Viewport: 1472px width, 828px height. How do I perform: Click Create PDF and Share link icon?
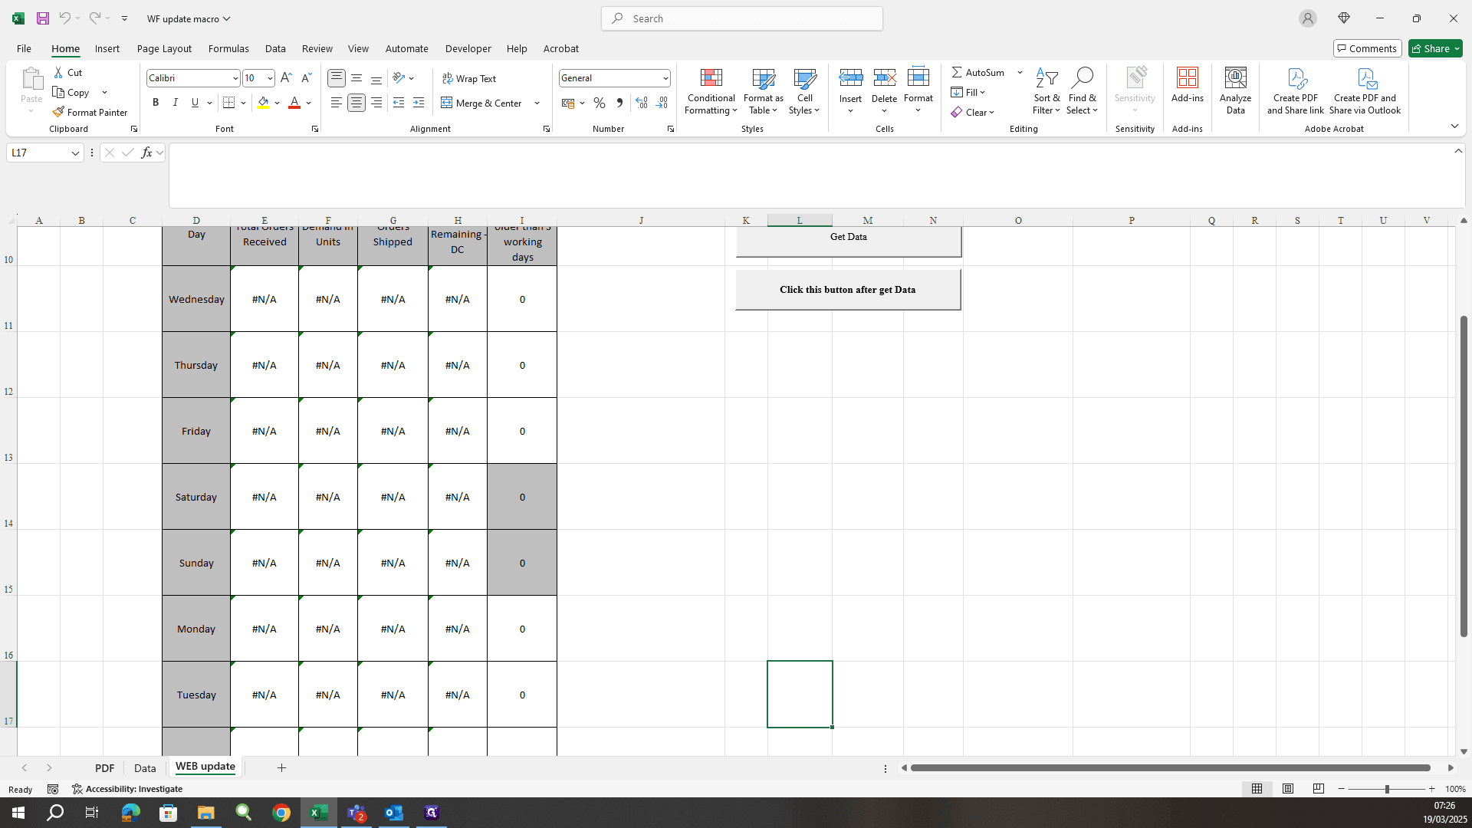coord(1296,78)
